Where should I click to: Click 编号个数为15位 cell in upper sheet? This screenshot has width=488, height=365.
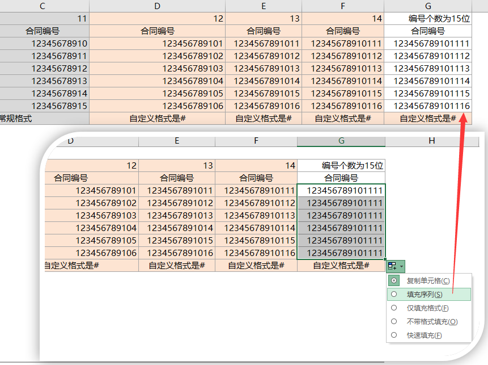click(428, 18)
